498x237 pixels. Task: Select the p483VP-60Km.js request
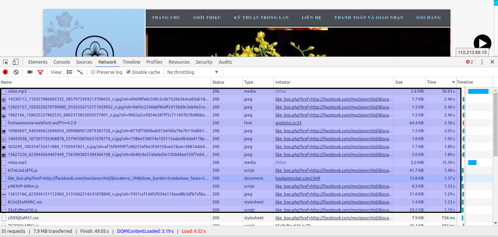(x=246, y=186)
